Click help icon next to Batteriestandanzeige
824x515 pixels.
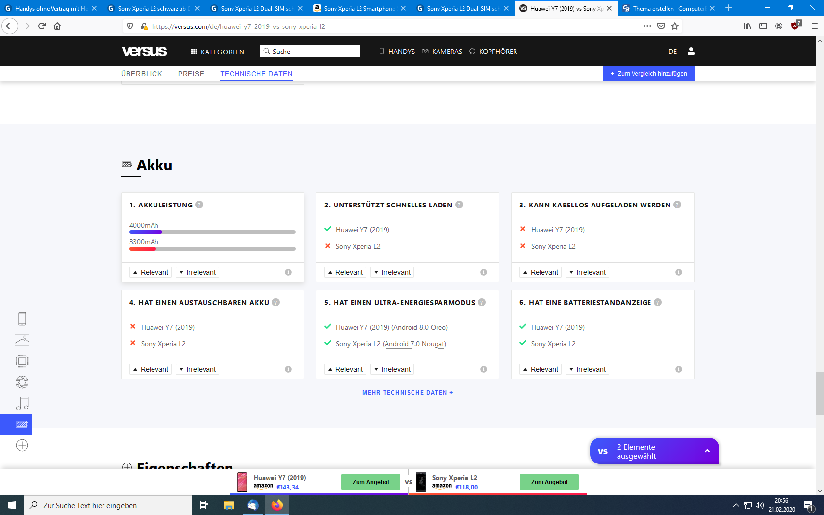click(x=658, y=302)
